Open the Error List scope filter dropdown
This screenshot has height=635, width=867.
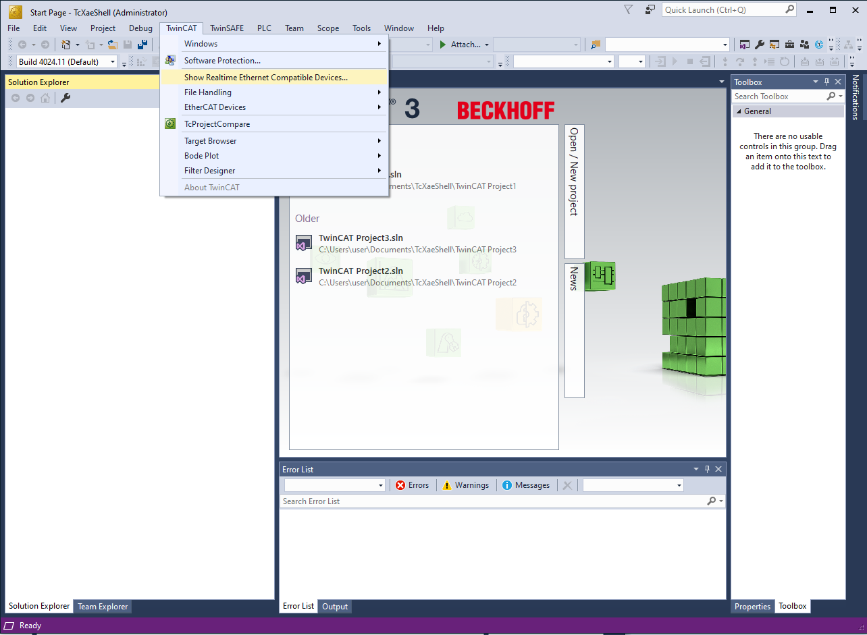coord(381,485)
